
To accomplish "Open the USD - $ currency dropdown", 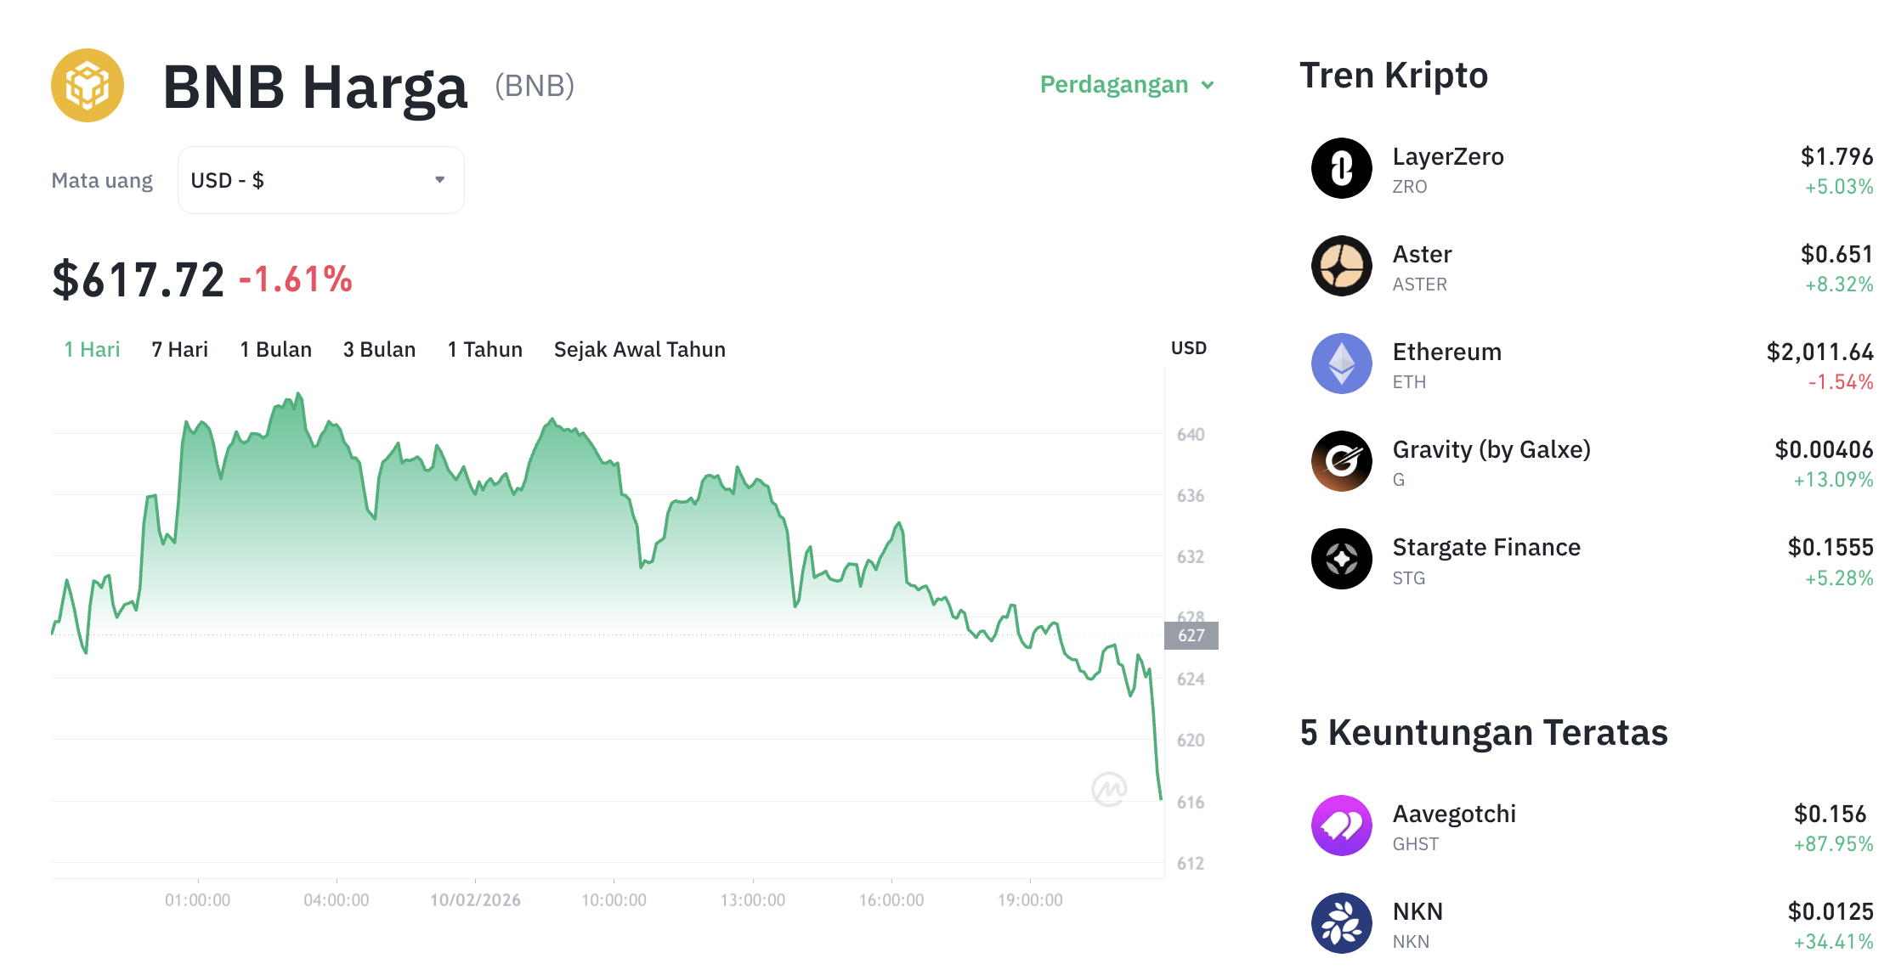I will (320, 179).
